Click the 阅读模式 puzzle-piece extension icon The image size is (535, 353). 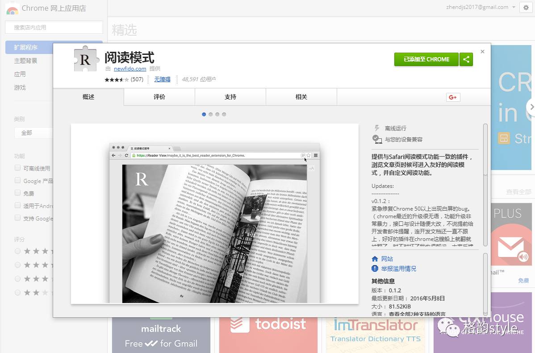pos(84,59)
